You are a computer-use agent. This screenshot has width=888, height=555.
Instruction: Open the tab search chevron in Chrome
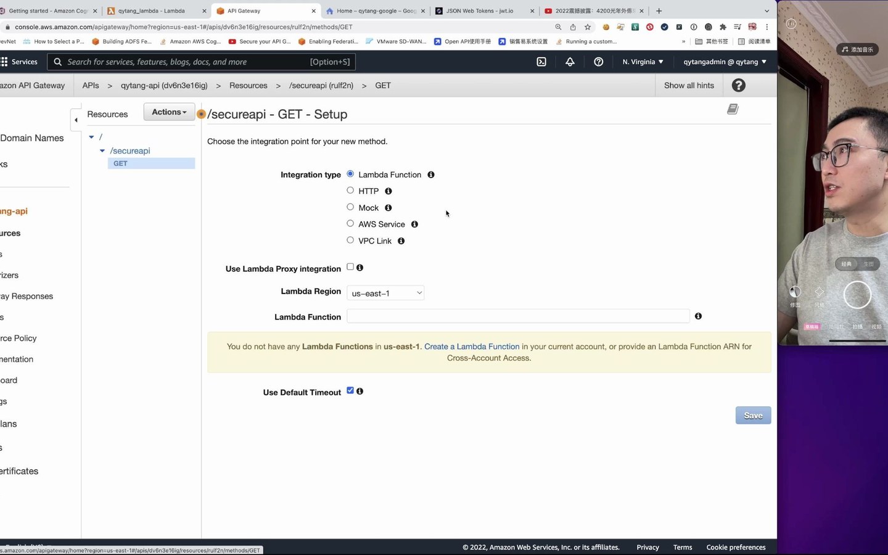coord(767,10)
